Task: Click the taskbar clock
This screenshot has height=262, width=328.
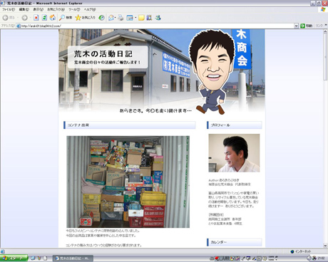Action: tap(321, 258)
